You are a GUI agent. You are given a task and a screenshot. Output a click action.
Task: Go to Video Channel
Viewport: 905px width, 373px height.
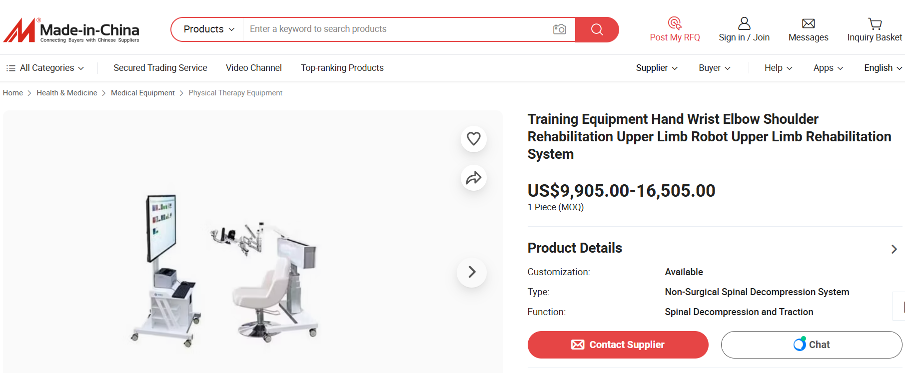pos(253,68)
